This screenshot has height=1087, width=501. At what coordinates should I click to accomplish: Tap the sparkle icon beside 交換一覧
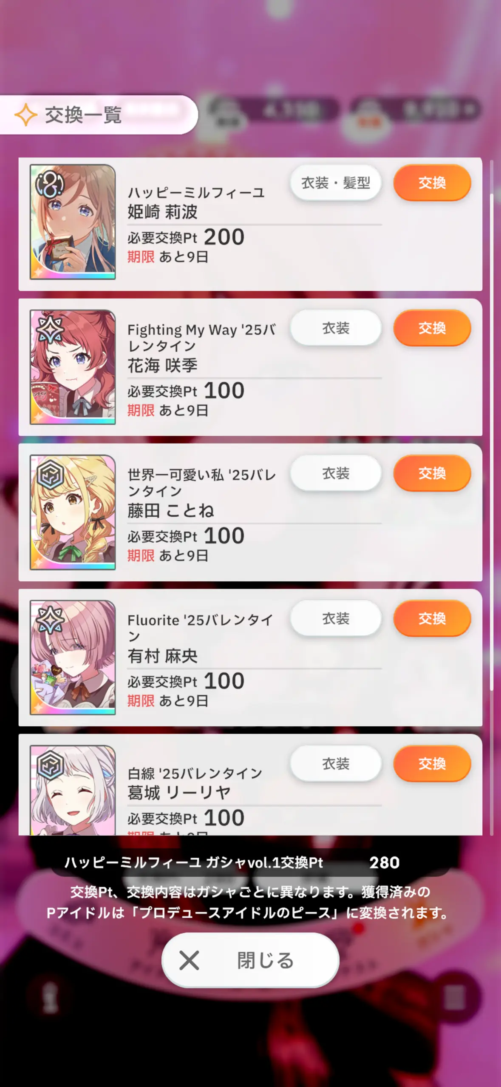pyautogui.click(x=26, y=115)
